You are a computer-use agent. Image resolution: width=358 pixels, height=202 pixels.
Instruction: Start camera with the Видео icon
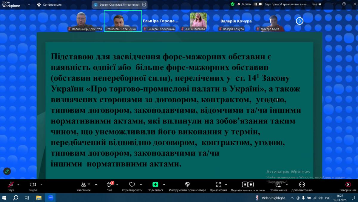33,185
